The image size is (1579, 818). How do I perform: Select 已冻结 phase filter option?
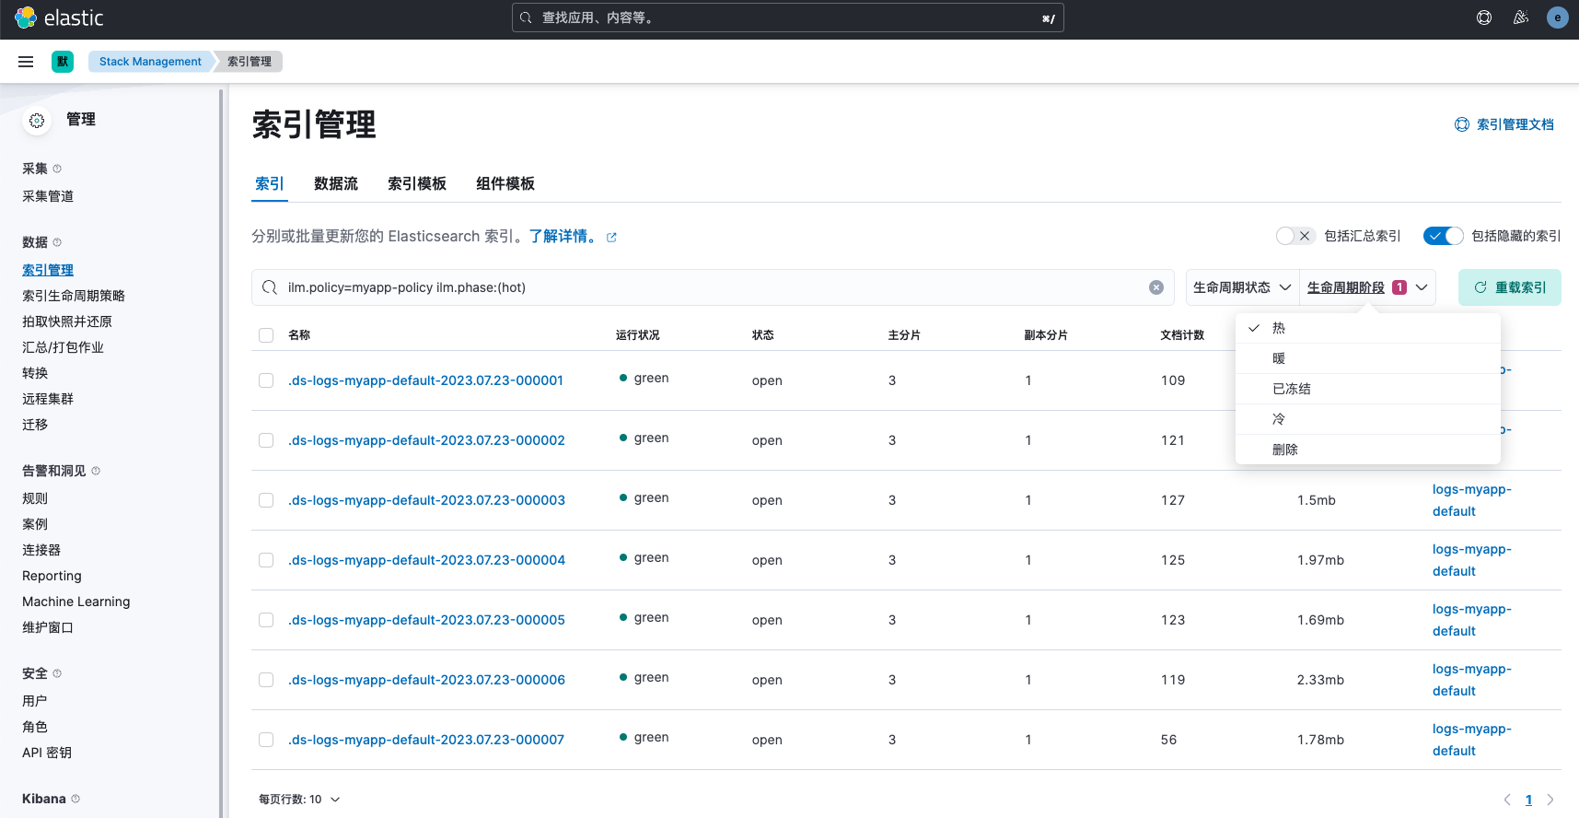1368,389
